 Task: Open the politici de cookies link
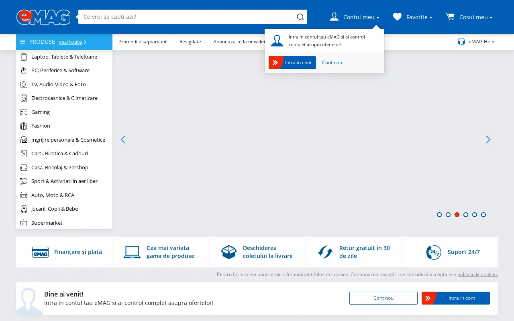477,274
